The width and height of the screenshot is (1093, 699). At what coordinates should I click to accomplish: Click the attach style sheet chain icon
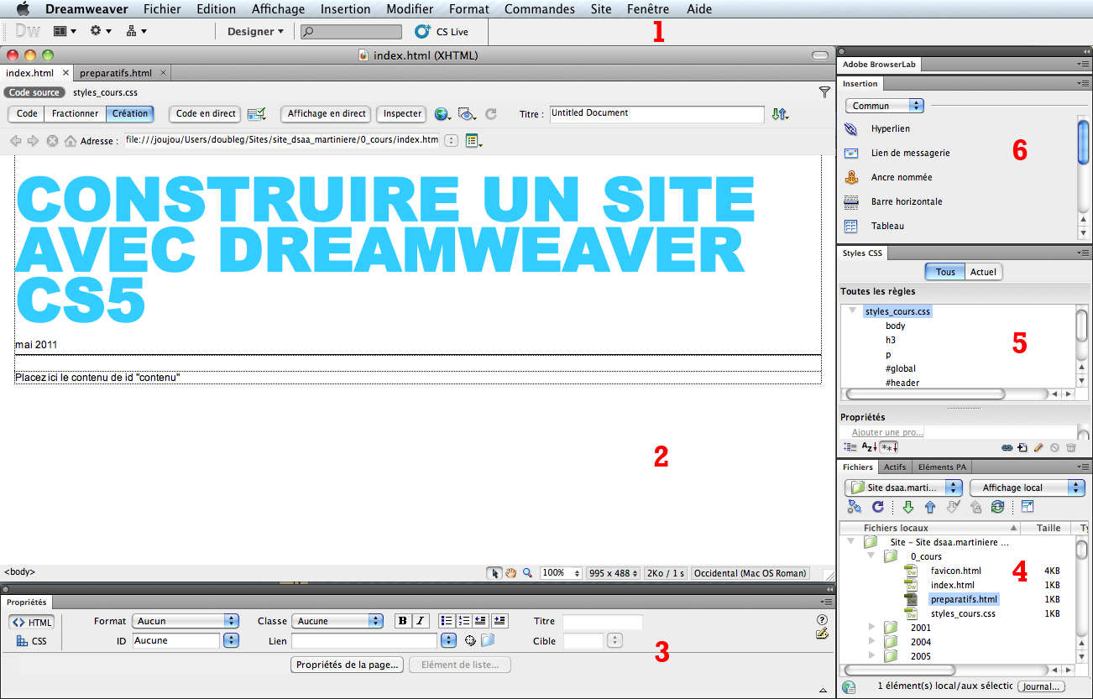(x=1007, y=448)
